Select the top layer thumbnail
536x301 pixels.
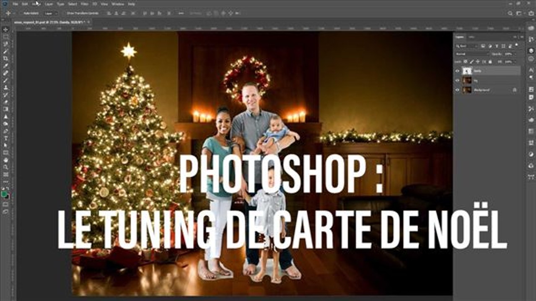point(467,71)
